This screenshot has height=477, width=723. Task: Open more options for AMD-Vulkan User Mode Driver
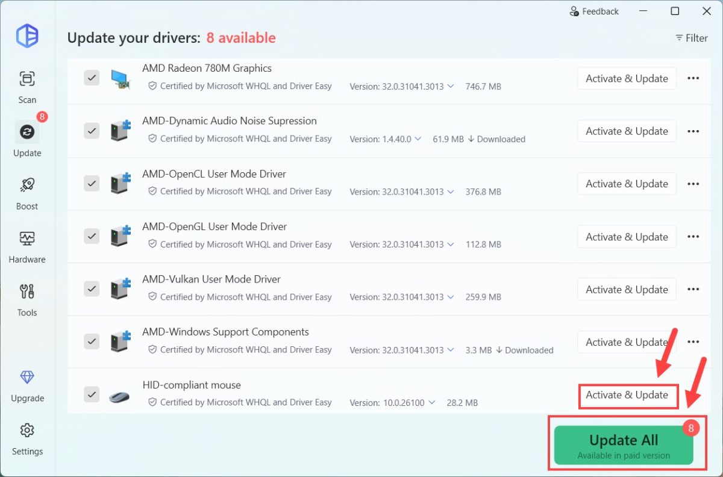pyautogui.click(x=693, y=289)
